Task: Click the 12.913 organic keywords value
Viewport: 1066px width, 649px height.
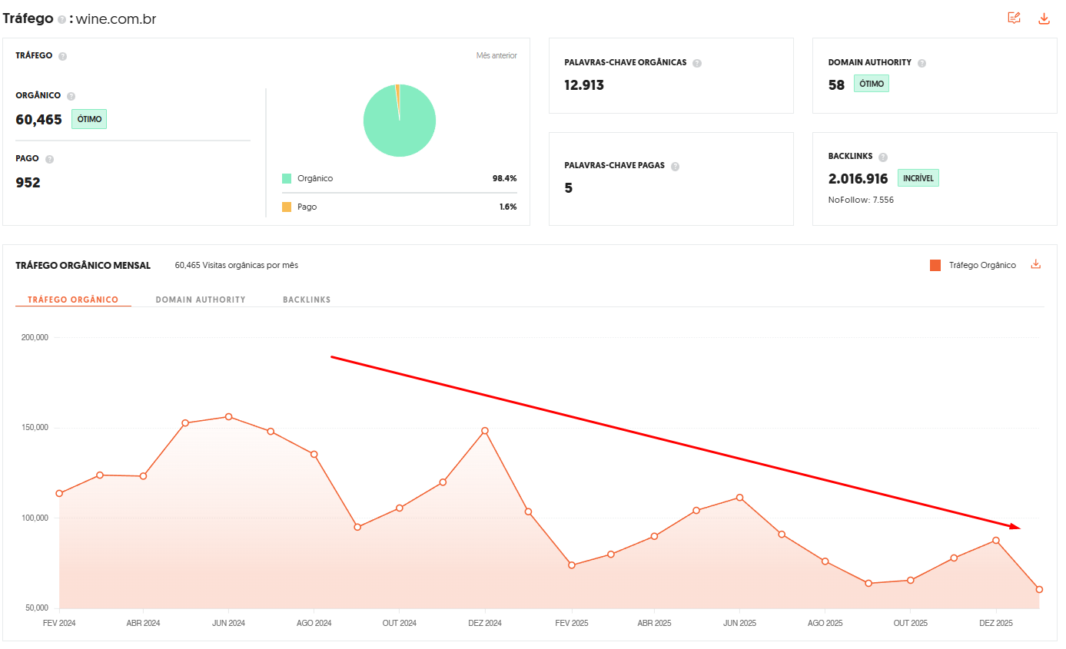Action: 584,85
